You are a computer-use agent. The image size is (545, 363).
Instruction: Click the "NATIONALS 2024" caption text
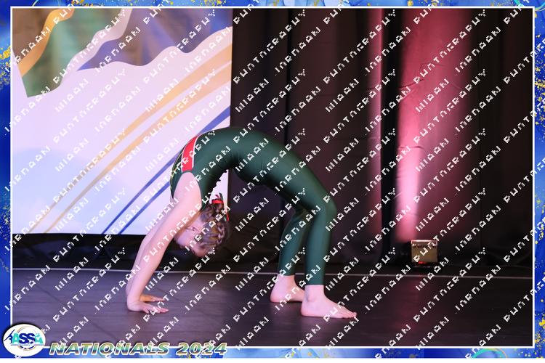(138, 348)
